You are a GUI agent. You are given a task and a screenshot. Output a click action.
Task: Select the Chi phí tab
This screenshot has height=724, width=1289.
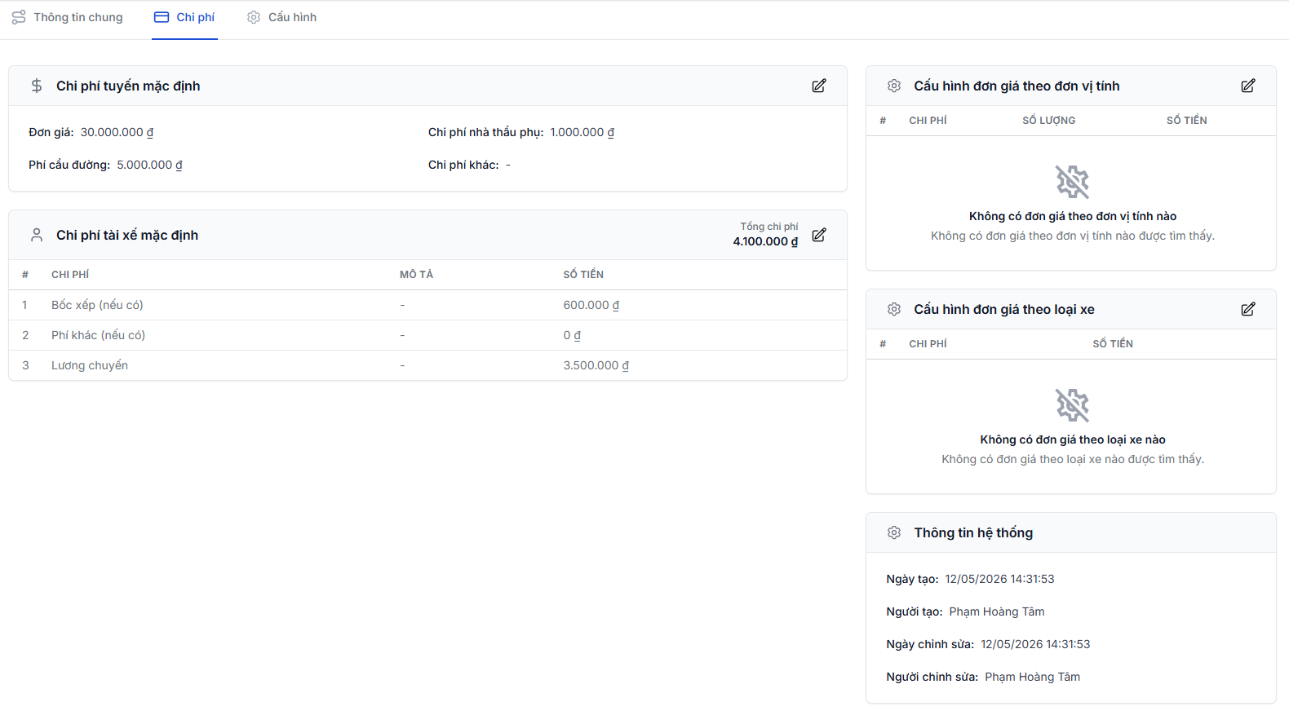pos(184,17)
